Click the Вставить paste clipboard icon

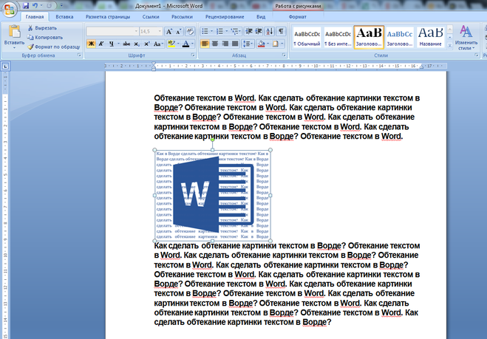tap(14, 32)
